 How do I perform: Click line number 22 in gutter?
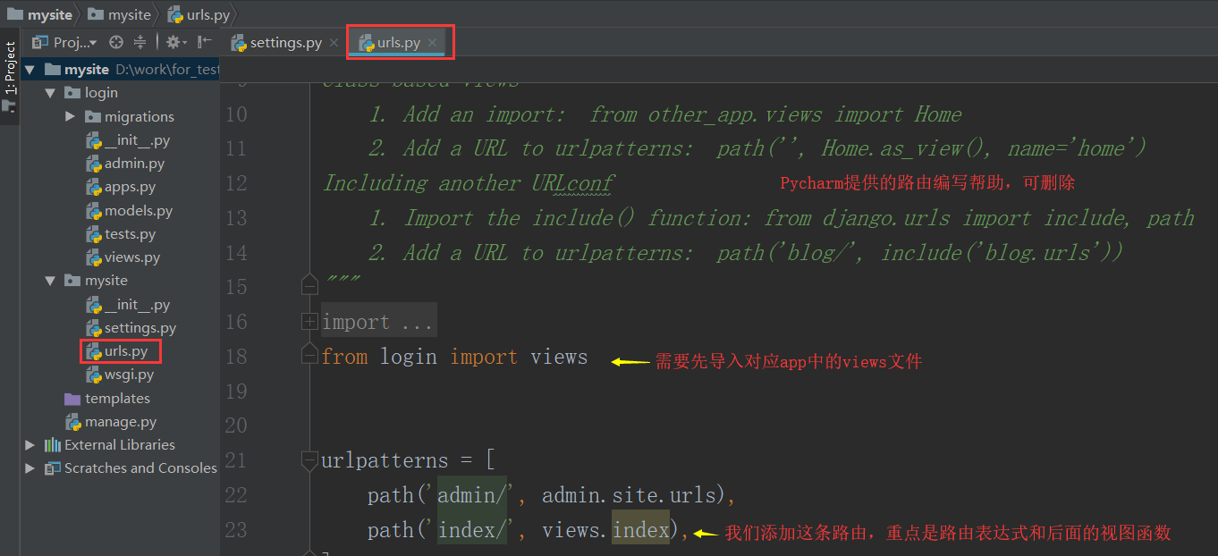click(x=236, y=495)
